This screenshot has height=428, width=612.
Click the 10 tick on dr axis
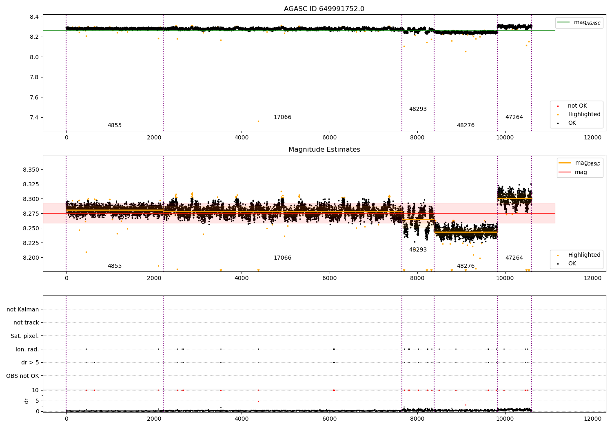point(35,390)
